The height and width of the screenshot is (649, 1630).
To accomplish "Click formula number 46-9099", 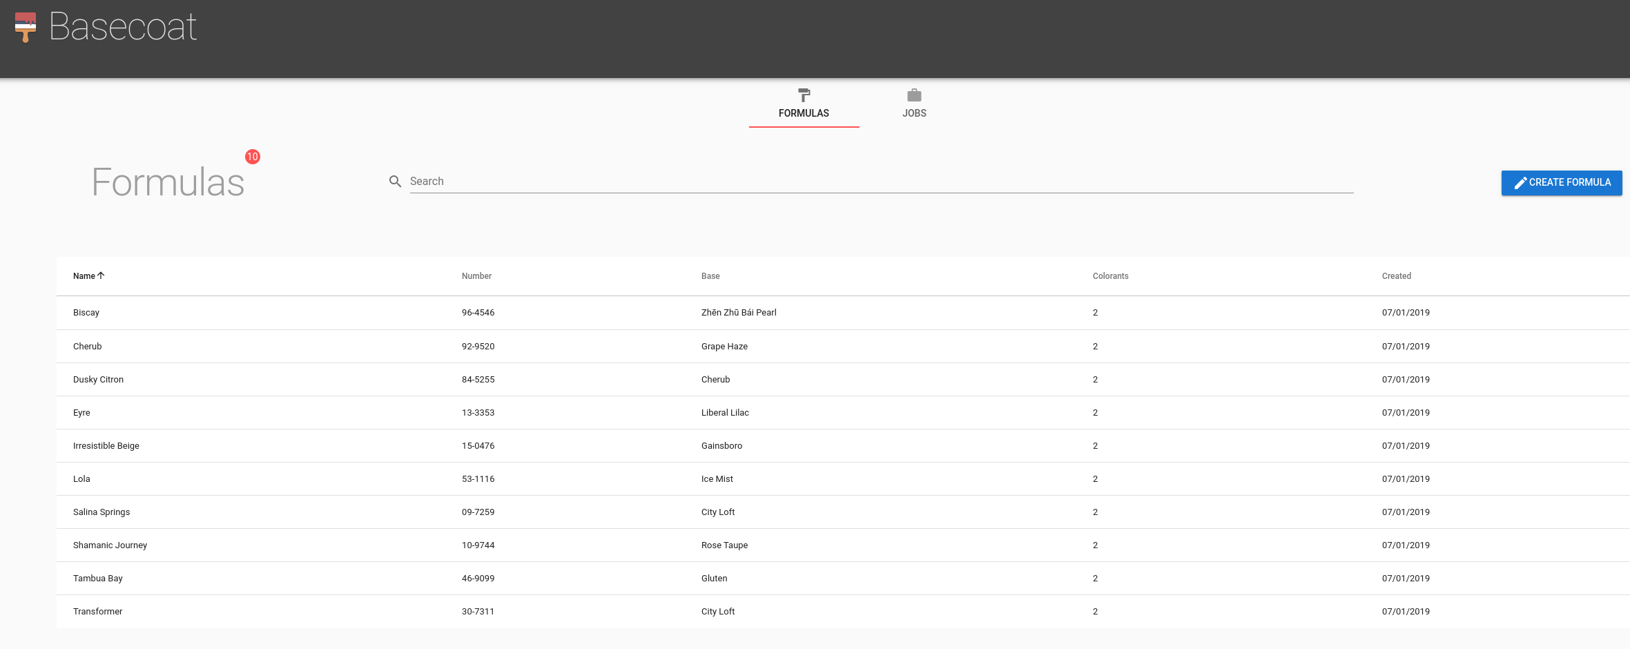I will point(478,579).
